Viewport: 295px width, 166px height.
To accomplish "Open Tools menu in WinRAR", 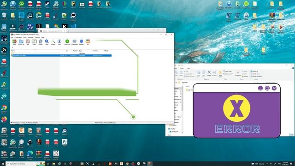I will (x=25, y=37).
